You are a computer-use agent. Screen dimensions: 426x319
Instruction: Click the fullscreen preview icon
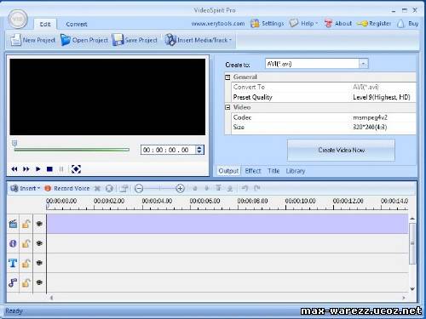tap(76, 169)
